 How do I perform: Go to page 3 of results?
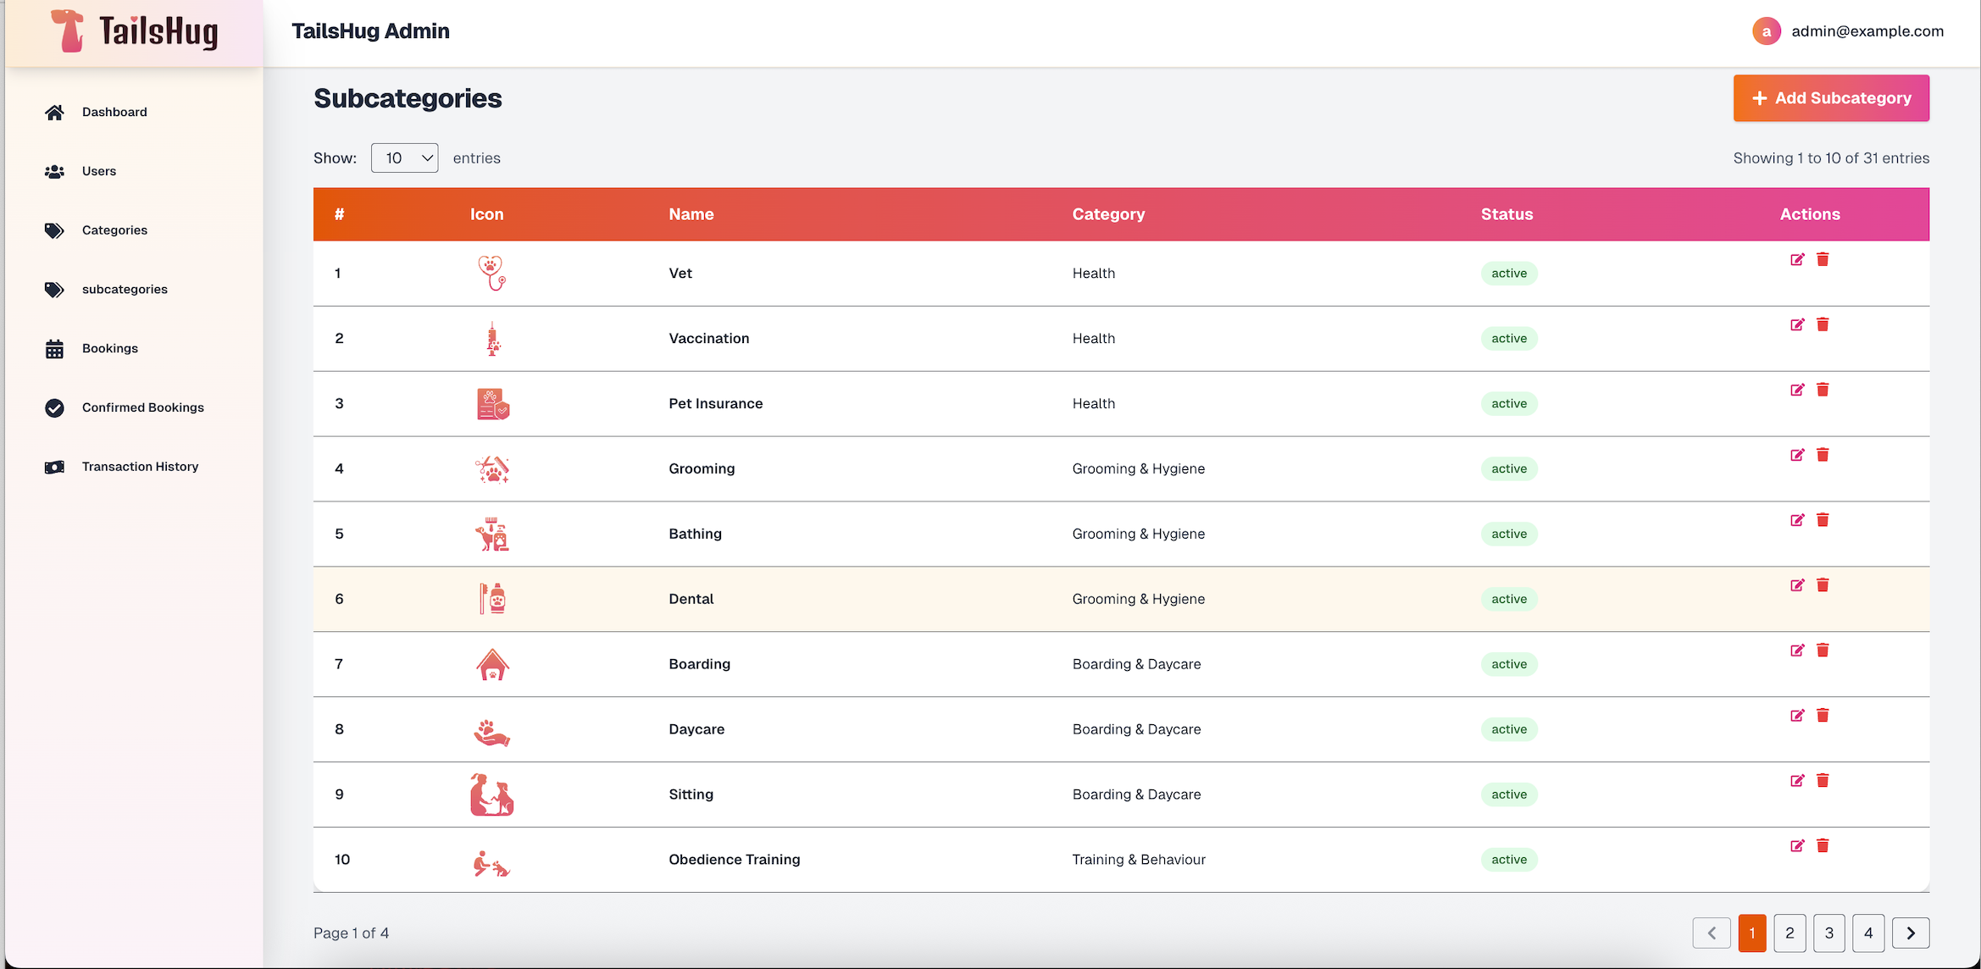1828,933
